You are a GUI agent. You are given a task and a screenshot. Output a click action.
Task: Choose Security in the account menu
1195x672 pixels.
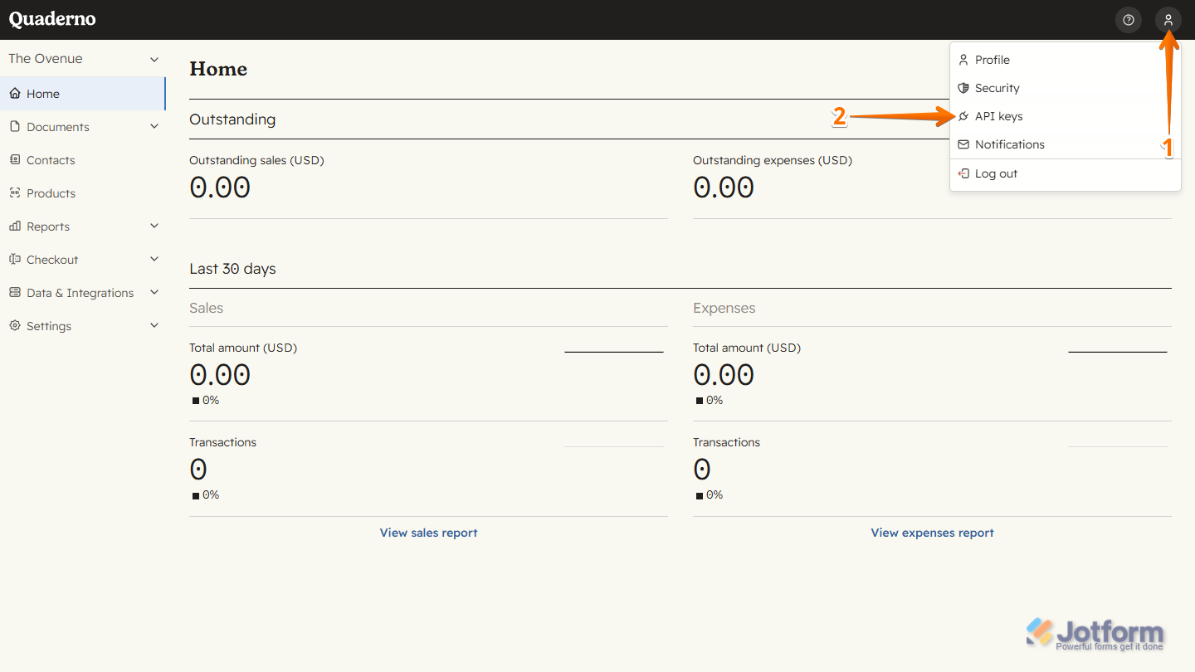coord(997,87)
